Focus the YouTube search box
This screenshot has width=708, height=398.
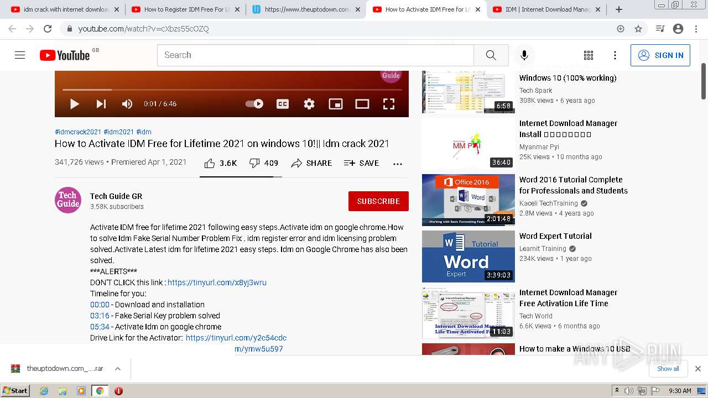315,55
